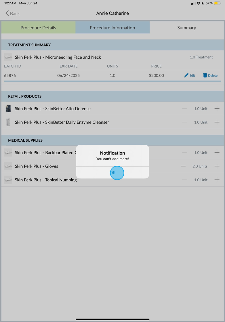Tap the Microneedling Face and Neck thumbnail
This screenshot has height=322, width=225.
pos(8,57)
